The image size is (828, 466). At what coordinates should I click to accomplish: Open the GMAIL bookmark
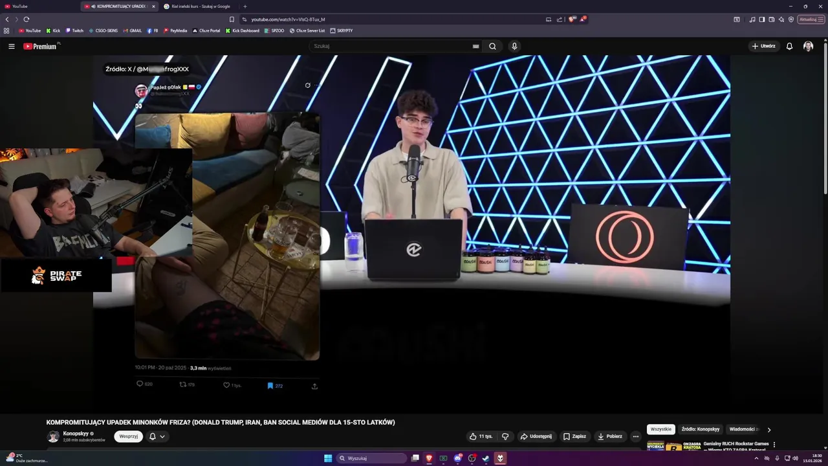point(132,30)
